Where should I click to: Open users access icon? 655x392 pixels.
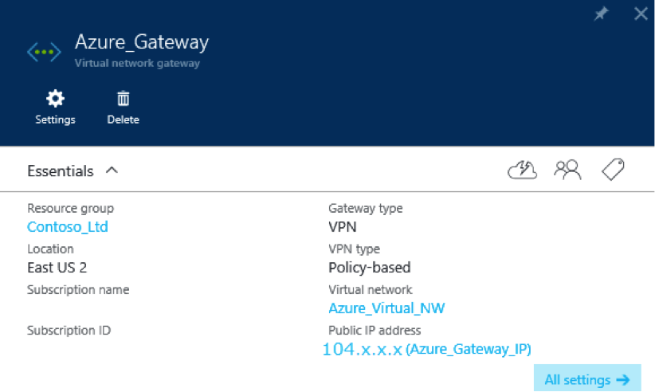point(567,170)
